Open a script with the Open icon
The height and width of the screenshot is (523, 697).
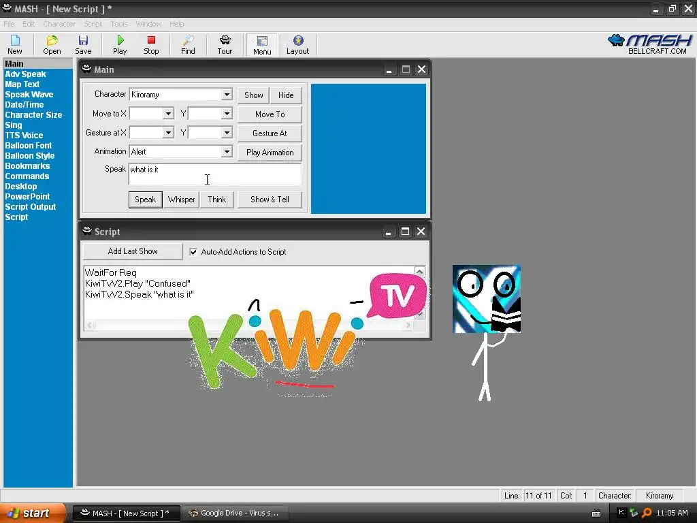(52, 45)
